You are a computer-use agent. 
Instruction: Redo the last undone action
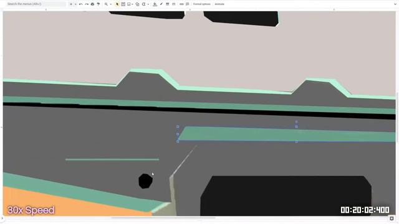click(x=87, y=4)
